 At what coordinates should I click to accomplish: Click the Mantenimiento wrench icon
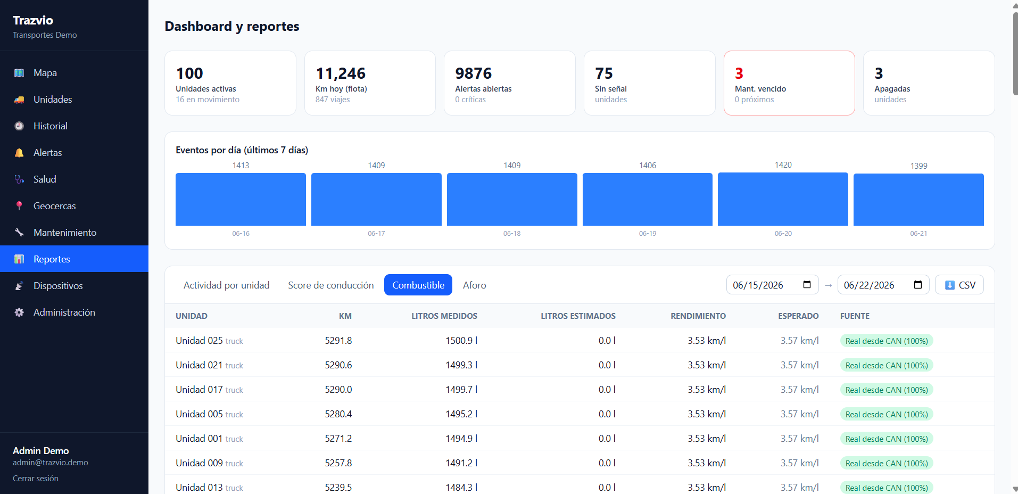click(19, 233)
